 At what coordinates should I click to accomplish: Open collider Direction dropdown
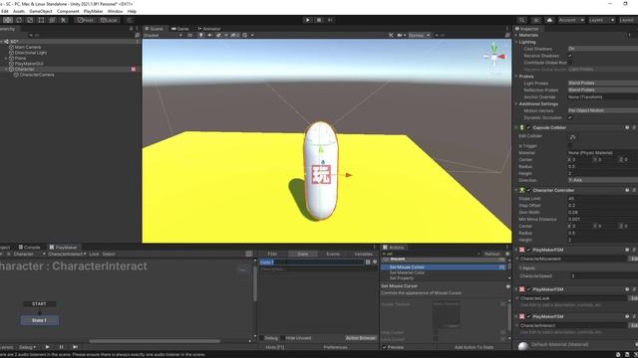coord(602,180)
